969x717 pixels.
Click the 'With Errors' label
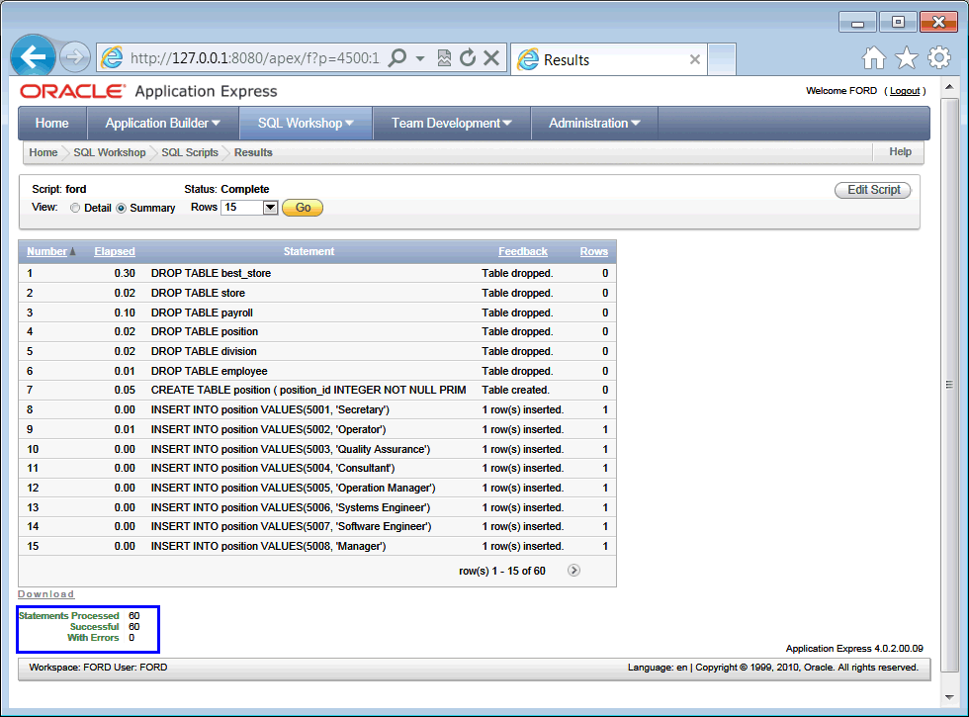93,637
